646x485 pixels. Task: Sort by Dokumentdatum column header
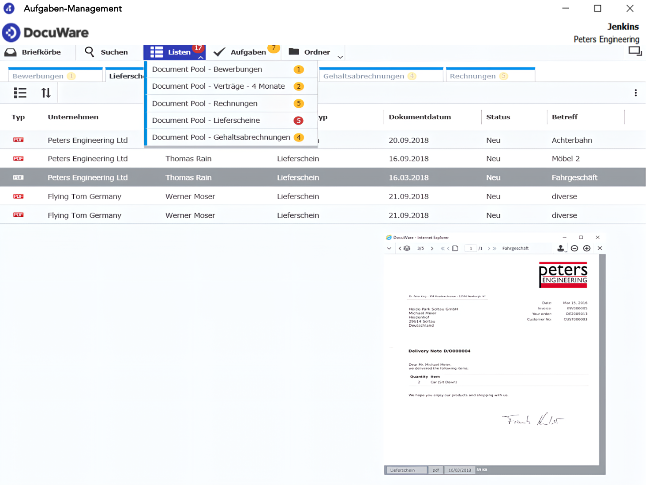420,117
